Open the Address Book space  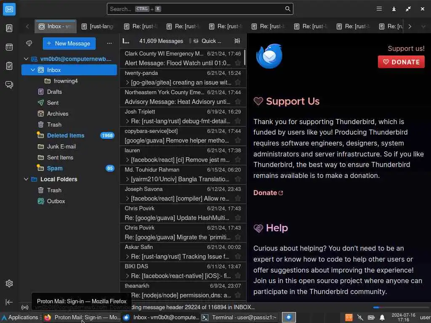9,28
